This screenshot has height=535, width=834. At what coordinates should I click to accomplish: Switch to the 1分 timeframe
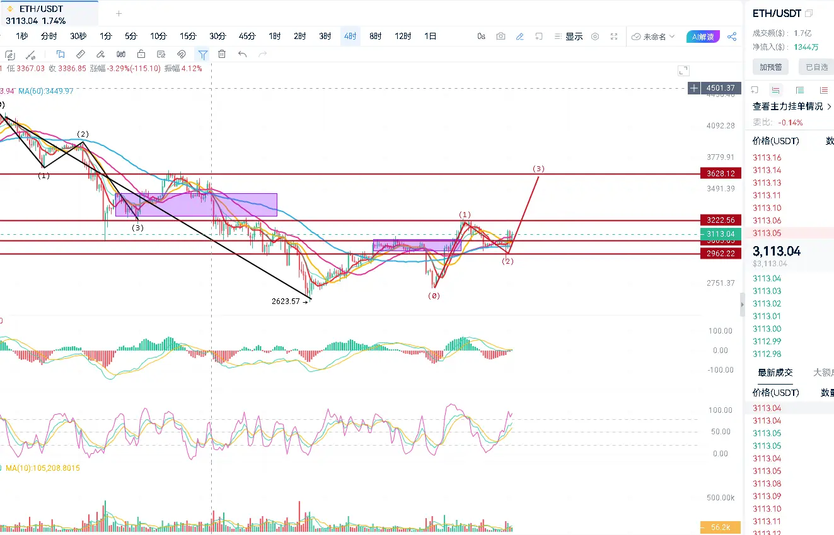[x=106, y=37]
